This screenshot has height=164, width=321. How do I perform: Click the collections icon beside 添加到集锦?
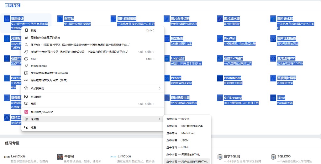(x=26, y=88)
